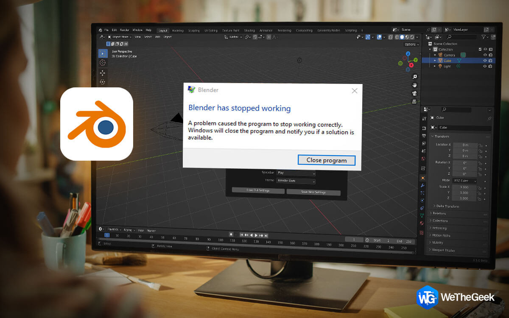
Task: Open the Blender Dark theme dropdown
Action: click(296, 181)
